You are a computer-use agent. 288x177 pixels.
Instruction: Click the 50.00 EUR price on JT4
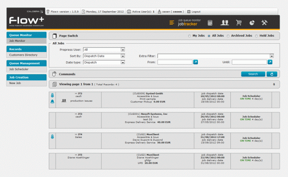[164, 143]
